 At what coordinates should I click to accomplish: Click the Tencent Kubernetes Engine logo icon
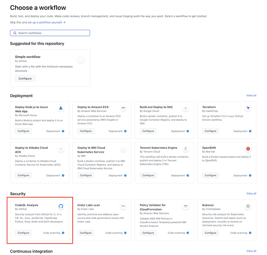pyautogui.click(x=186, y=149)
